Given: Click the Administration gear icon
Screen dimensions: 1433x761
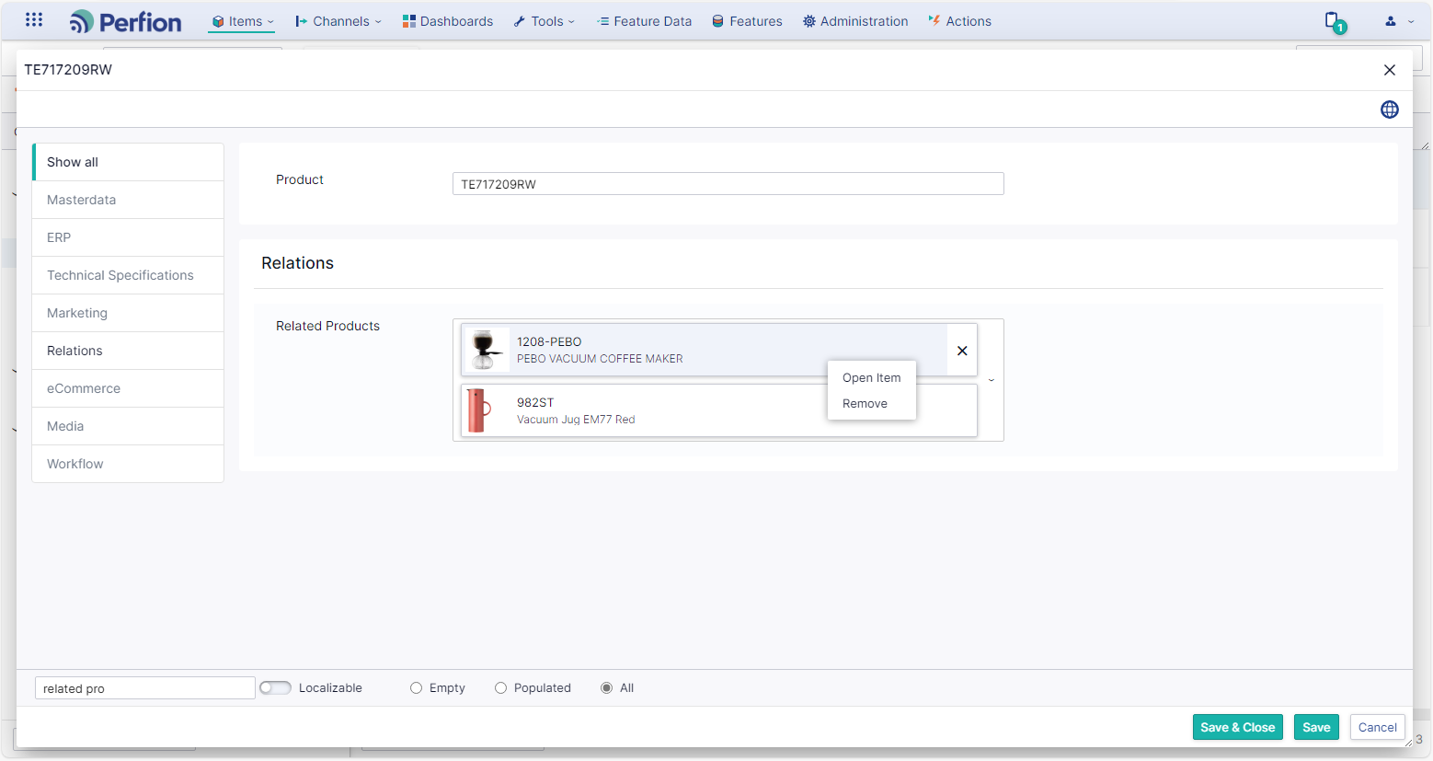Looking at the screenshot, I should click(x=809, y=21).
